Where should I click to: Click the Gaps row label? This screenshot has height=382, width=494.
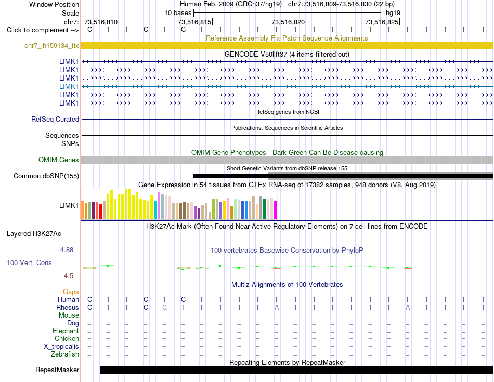(71, 292)
